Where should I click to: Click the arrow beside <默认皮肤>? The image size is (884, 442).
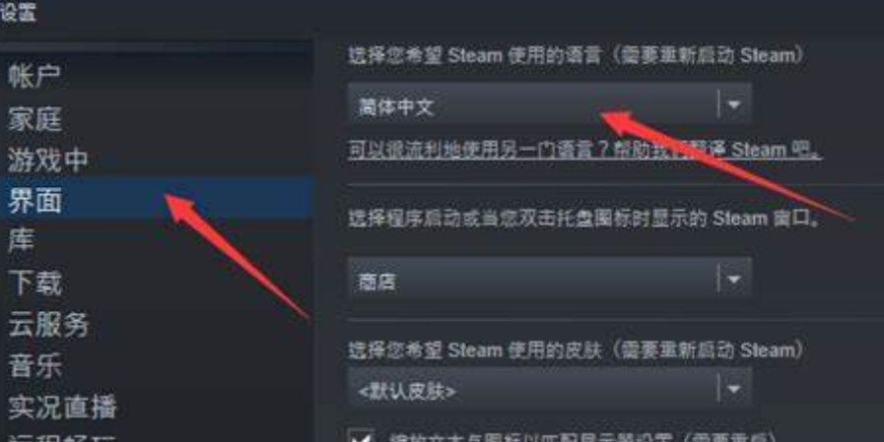pos(733,389)
